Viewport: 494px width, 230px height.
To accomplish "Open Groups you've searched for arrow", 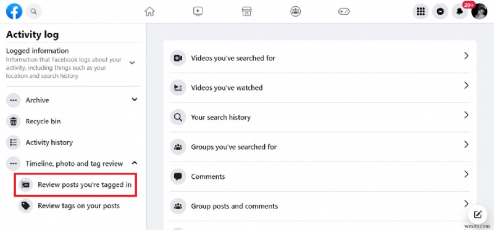I will [467, 145].
